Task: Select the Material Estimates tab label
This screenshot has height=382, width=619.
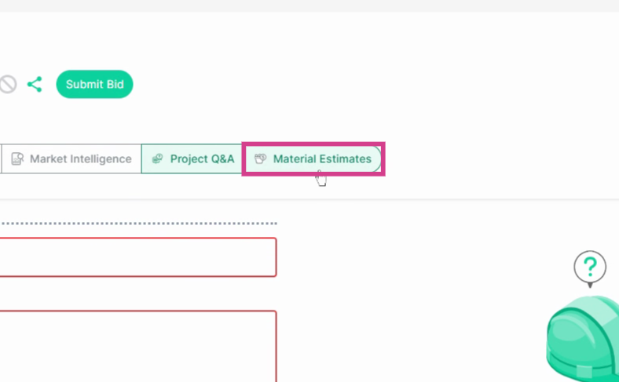Action: coord(322,159)
